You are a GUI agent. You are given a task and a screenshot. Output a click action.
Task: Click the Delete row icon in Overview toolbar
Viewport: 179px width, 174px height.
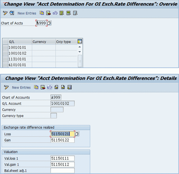coord(49,13)
